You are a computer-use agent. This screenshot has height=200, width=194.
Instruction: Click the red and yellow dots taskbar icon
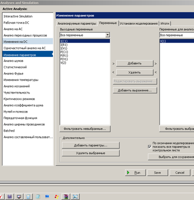click(x=57, y=196)
